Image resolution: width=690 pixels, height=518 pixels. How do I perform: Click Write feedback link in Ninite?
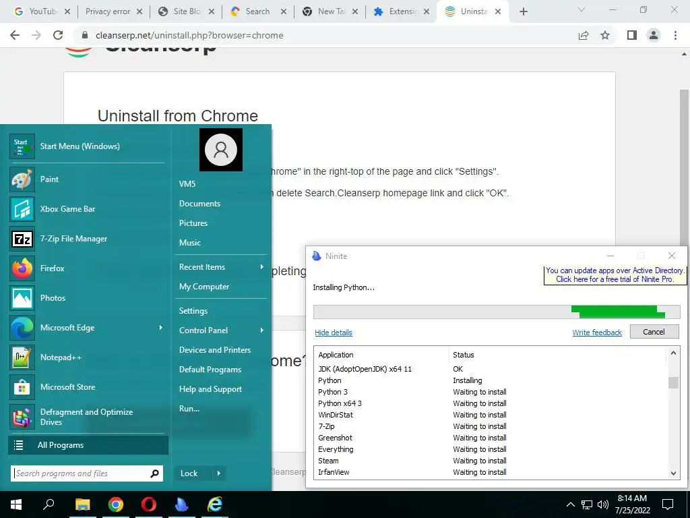click(597, 333)
